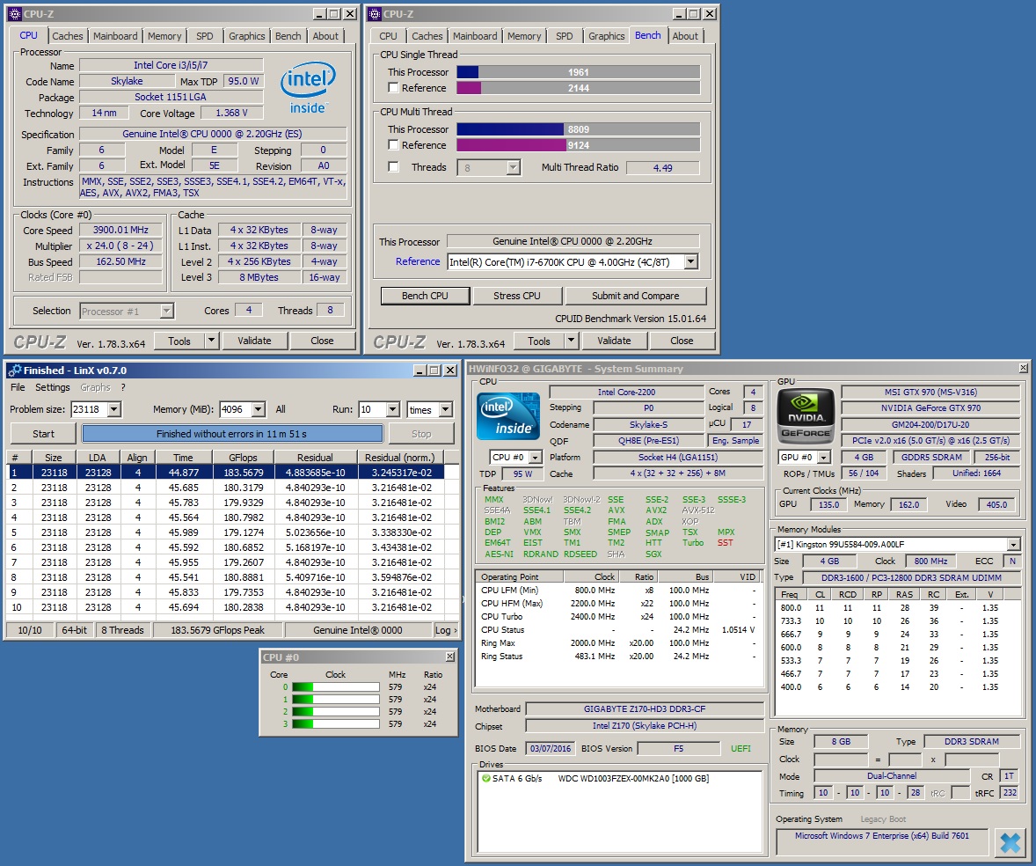Enable the Multi Thread Reference checkbox
Image resolution: width=1036 pixels, height=866 pixels.
coord(393,145)
